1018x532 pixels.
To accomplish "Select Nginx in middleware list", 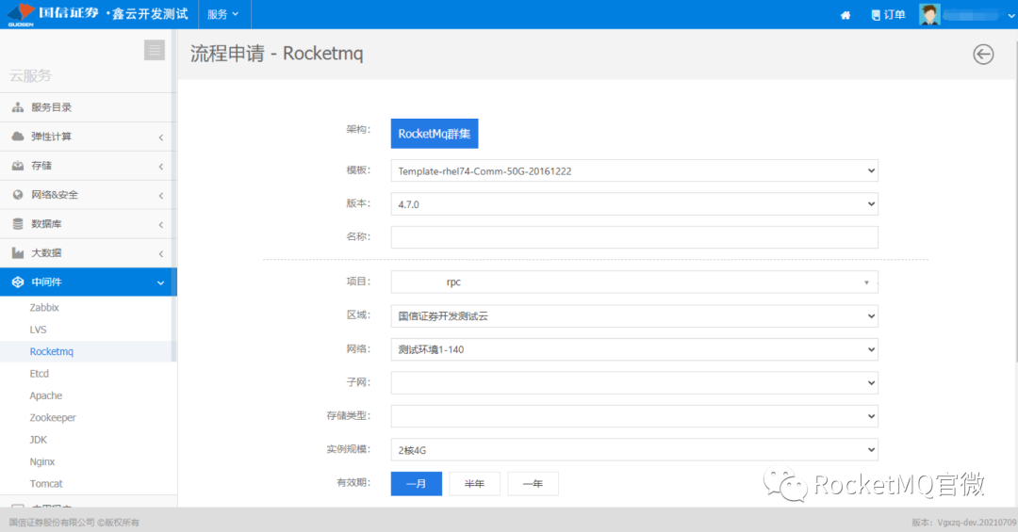I will click(x=42, y=462).
